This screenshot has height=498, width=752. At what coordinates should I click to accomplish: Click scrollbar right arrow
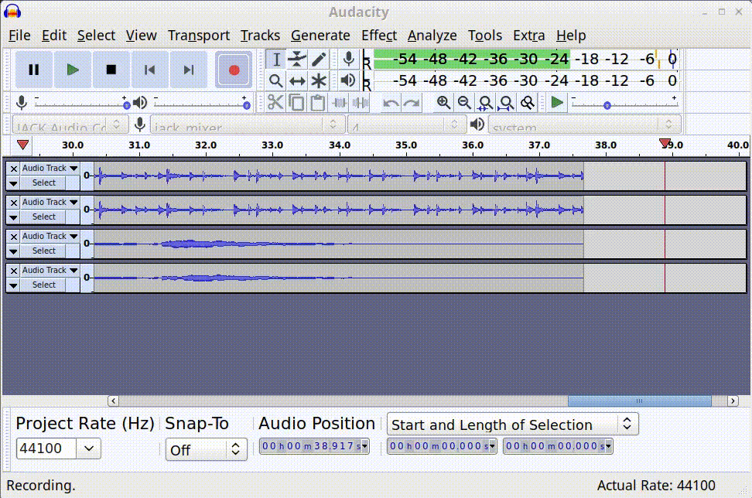733,401
